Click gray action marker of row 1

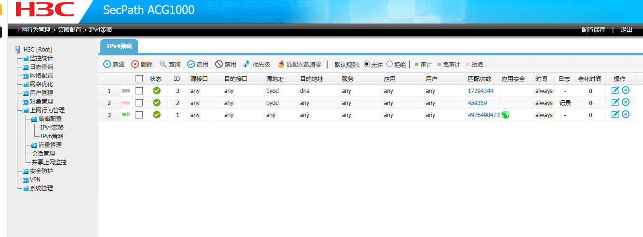point(126,91)
